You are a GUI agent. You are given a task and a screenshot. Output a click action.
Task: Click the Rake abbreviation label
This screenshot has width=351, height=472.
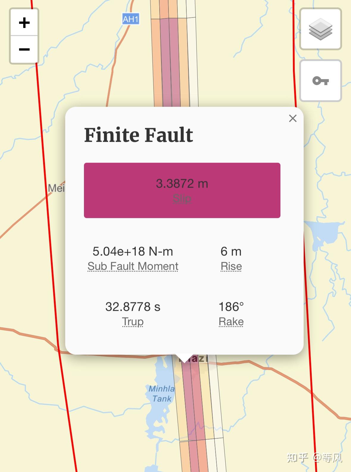point(231,322)
